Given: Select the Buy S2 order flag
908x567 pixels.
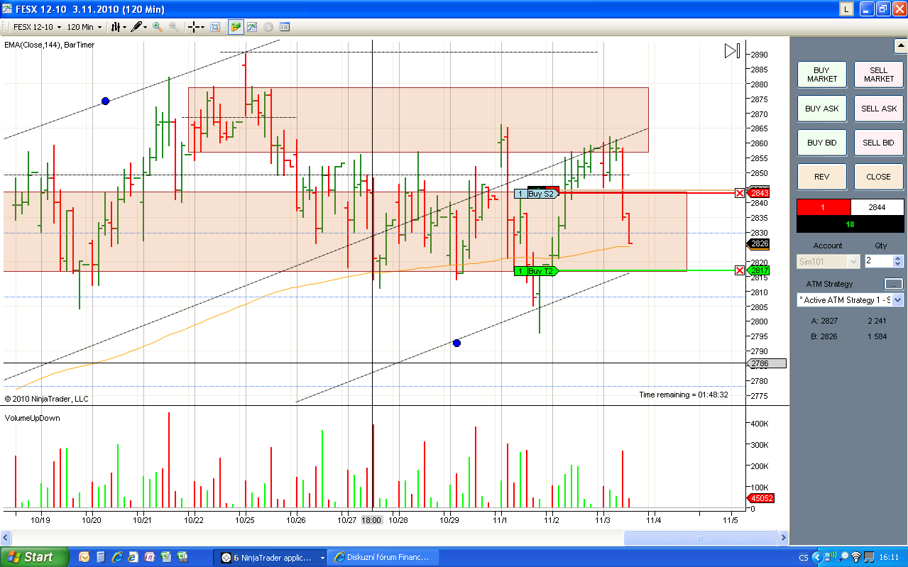Looking at the screenshot, I should (537, 194).
